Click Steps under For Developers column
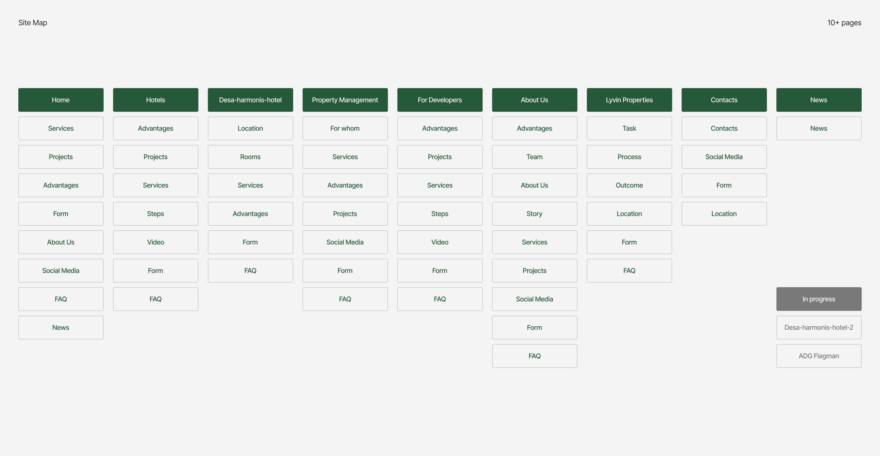 point(440,214)
